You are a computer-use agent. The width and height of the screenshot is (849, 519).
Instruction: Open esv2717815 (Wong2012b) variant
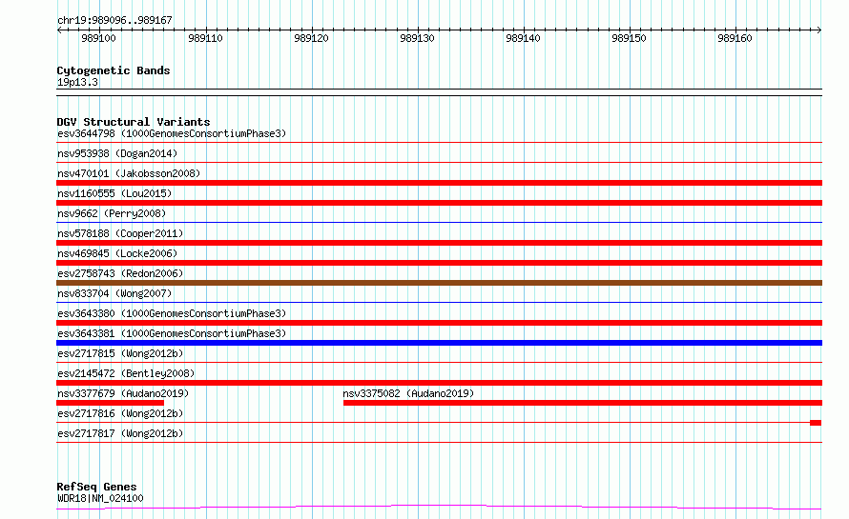click(120, 353)
